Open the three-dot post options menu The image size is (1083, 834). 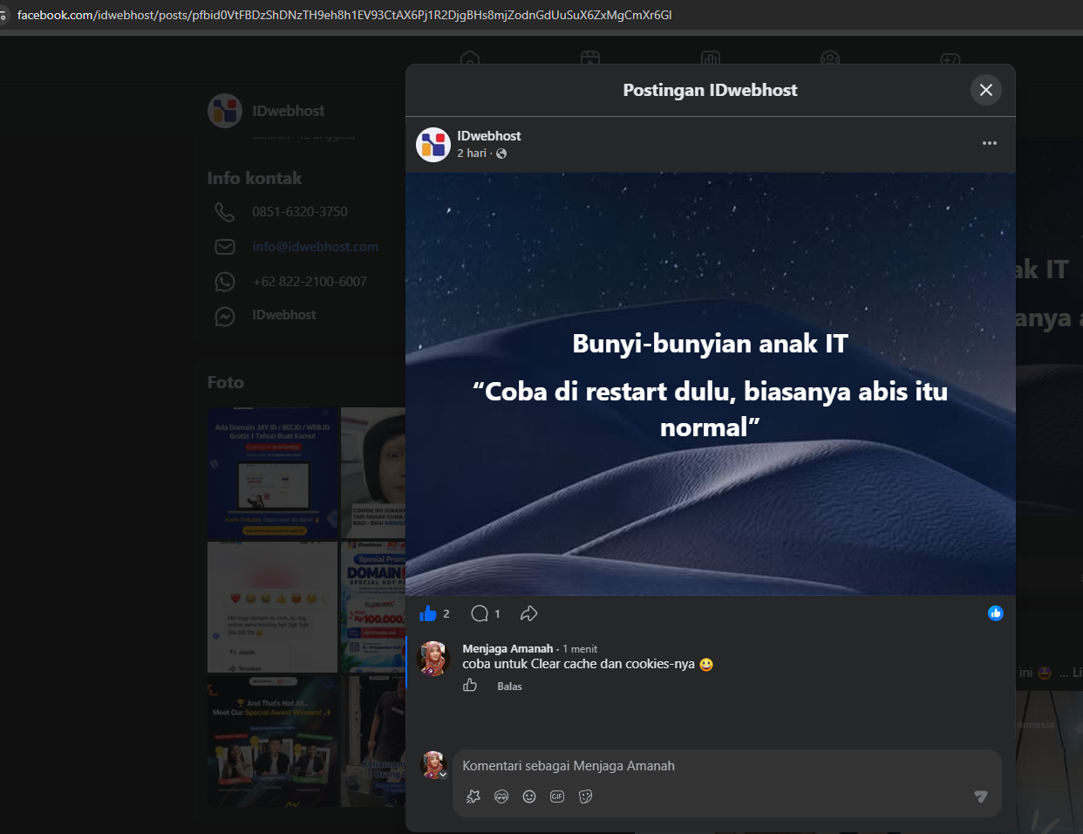coord(989,143)
